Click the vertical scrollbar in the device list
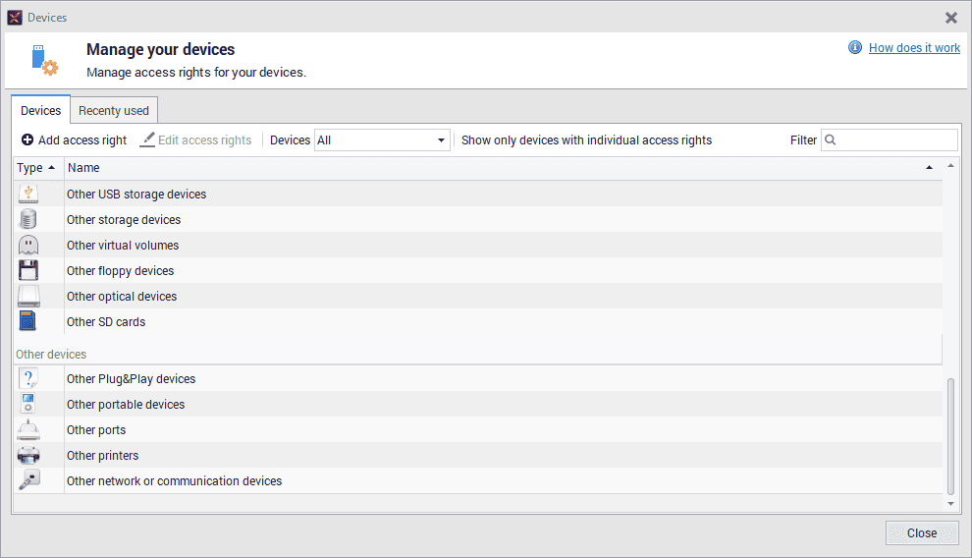972x558 pixels. coord(949,435)
